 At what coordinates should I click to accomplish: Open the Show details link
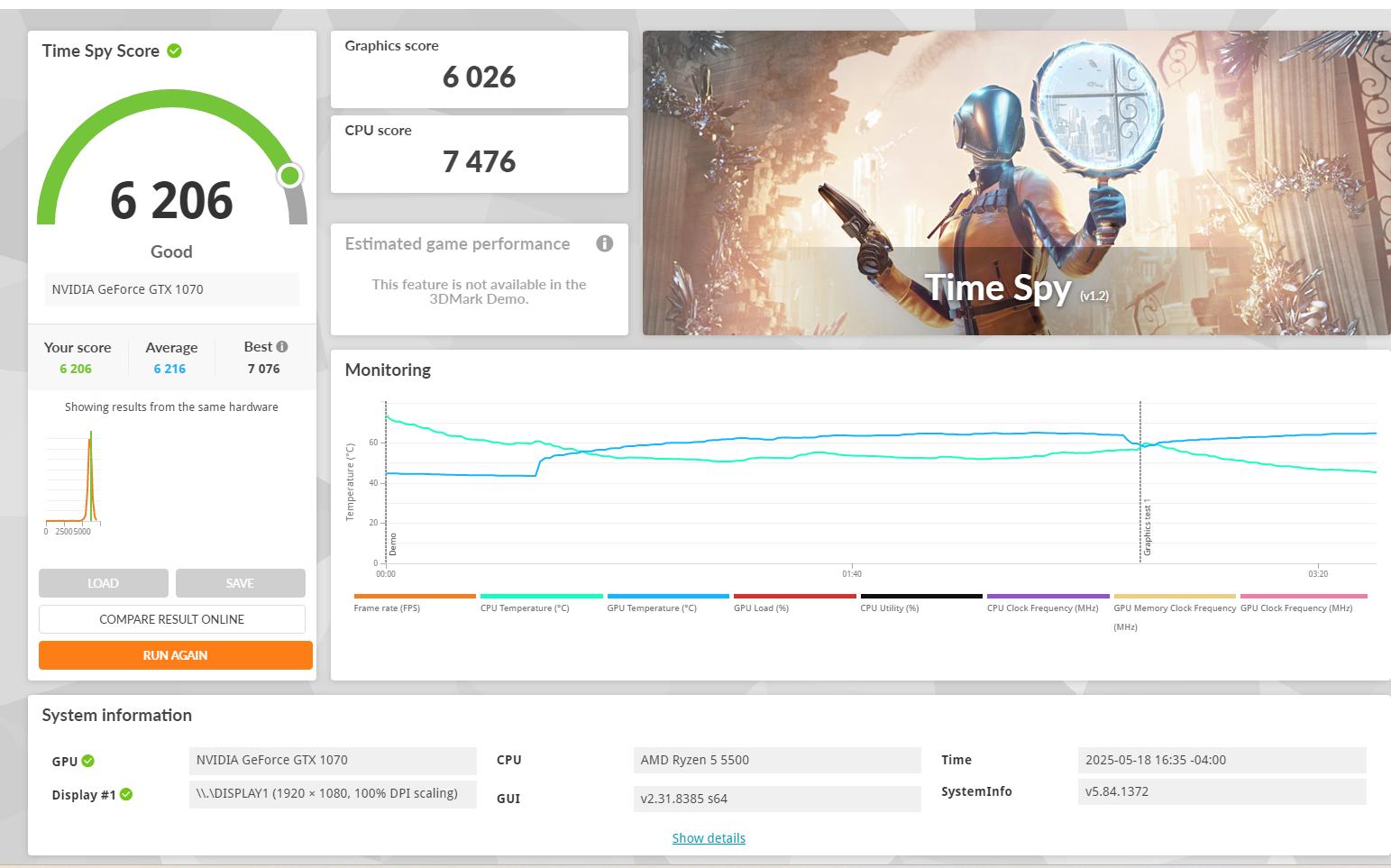tap(709, 838)
